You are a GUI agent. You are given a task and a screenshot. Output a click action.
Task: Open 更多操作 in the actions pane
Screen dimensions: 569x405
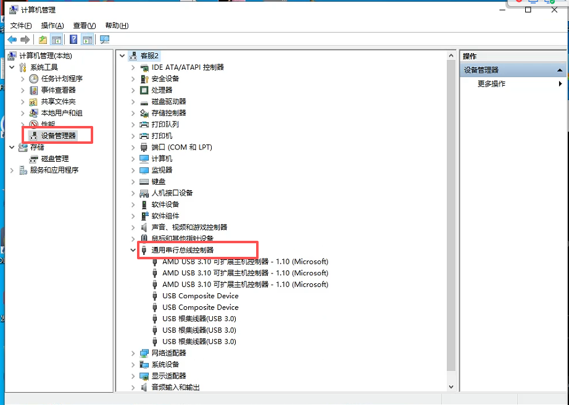491,84
